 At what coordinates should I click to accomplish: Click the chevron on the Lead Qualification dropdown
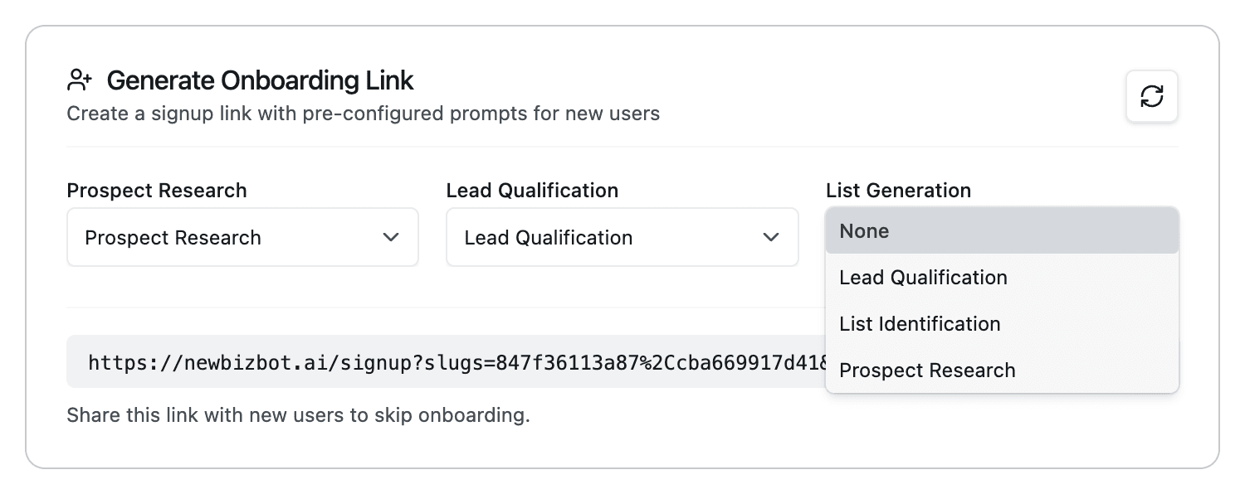[771, 237]
